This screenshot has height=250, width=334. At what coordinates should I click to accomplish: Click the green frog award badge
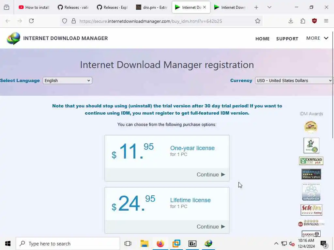[311, 146]
